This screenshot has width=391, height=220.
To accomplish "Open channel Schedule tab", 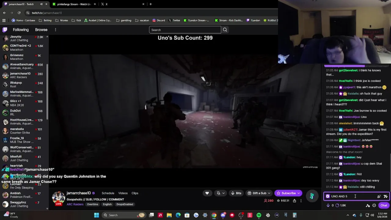I will (x=108, y=193).
